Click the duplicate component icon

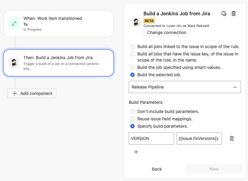tap(224, 13)
